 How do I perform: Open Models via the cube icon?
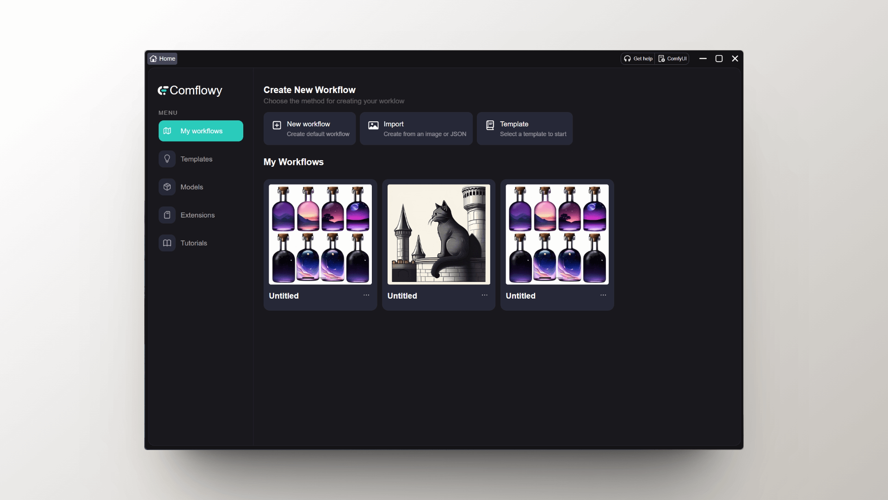pyautogui.click(x=167, y=187)
